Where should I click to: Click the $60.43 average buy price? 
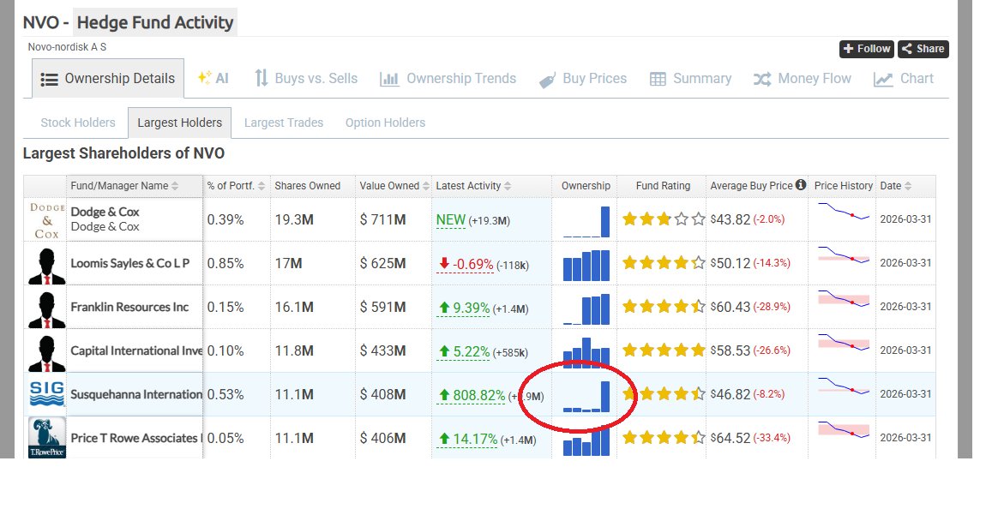(730, 307)
